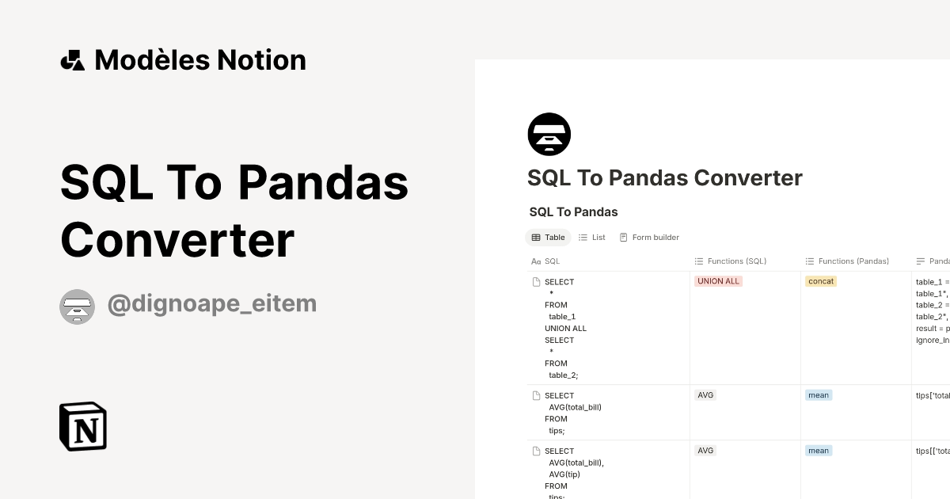Click the Notion logo in the bottom left

tap(82, 426)
